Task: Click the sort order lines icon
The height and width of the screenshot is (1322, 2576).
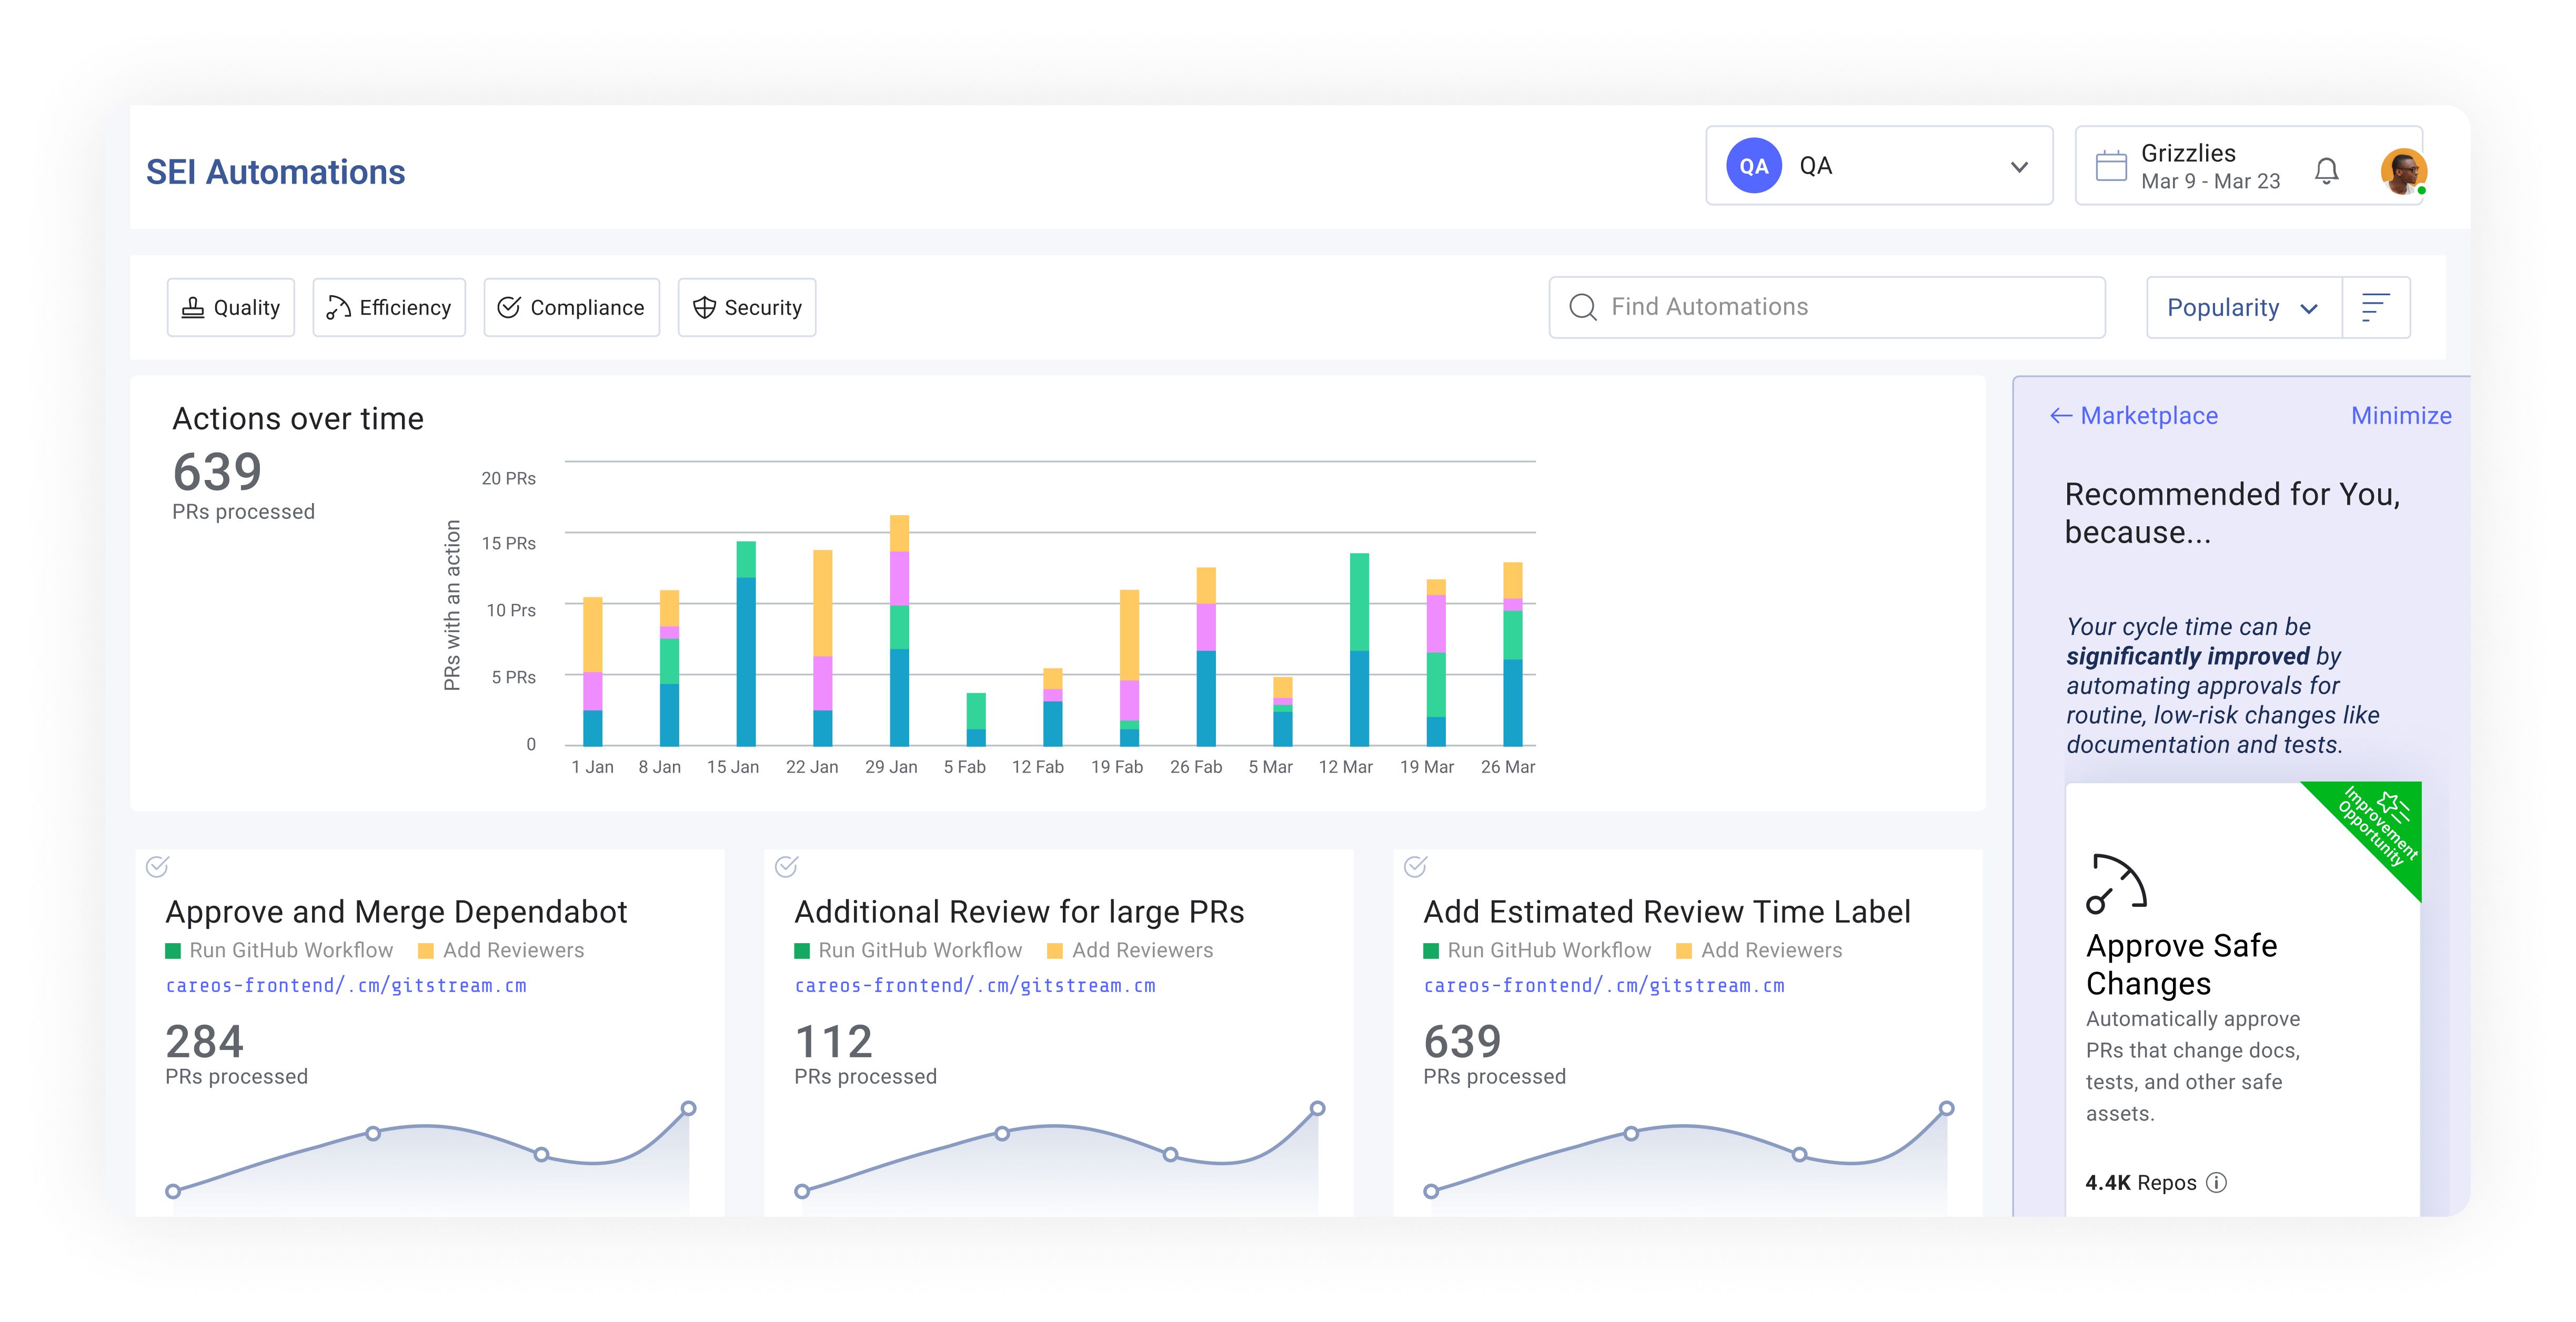Action: (2375, 307)
